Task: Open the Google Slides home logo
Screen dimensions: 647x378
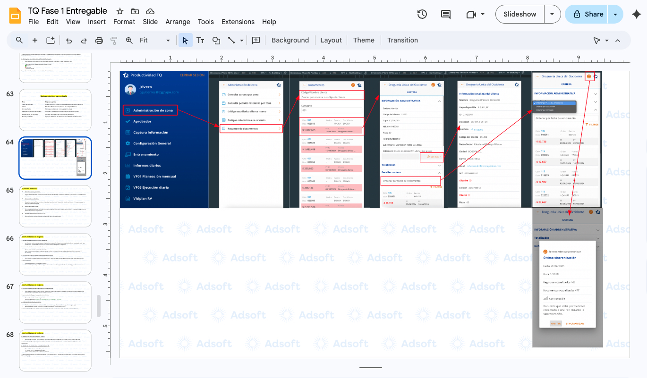Action: click(x=16, y=16)
